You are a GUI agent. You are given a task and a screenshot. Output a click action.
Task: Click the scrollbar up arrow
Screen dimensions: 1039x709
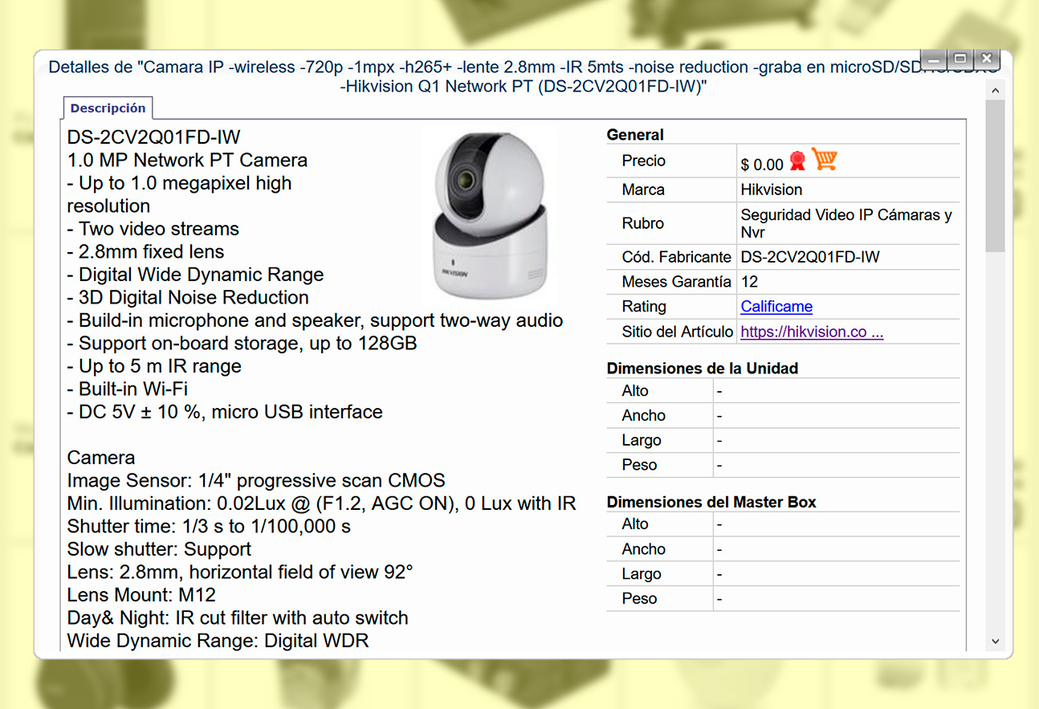(996, 89)
